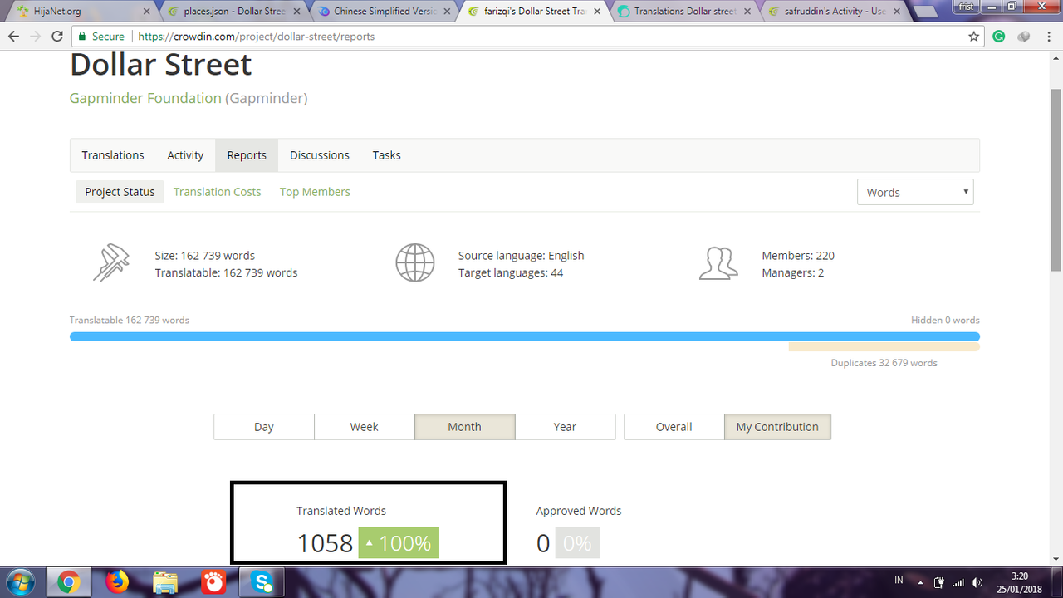Click the green 100% translated badge
The image size is (1063, 598).
(x=399, y=543)
